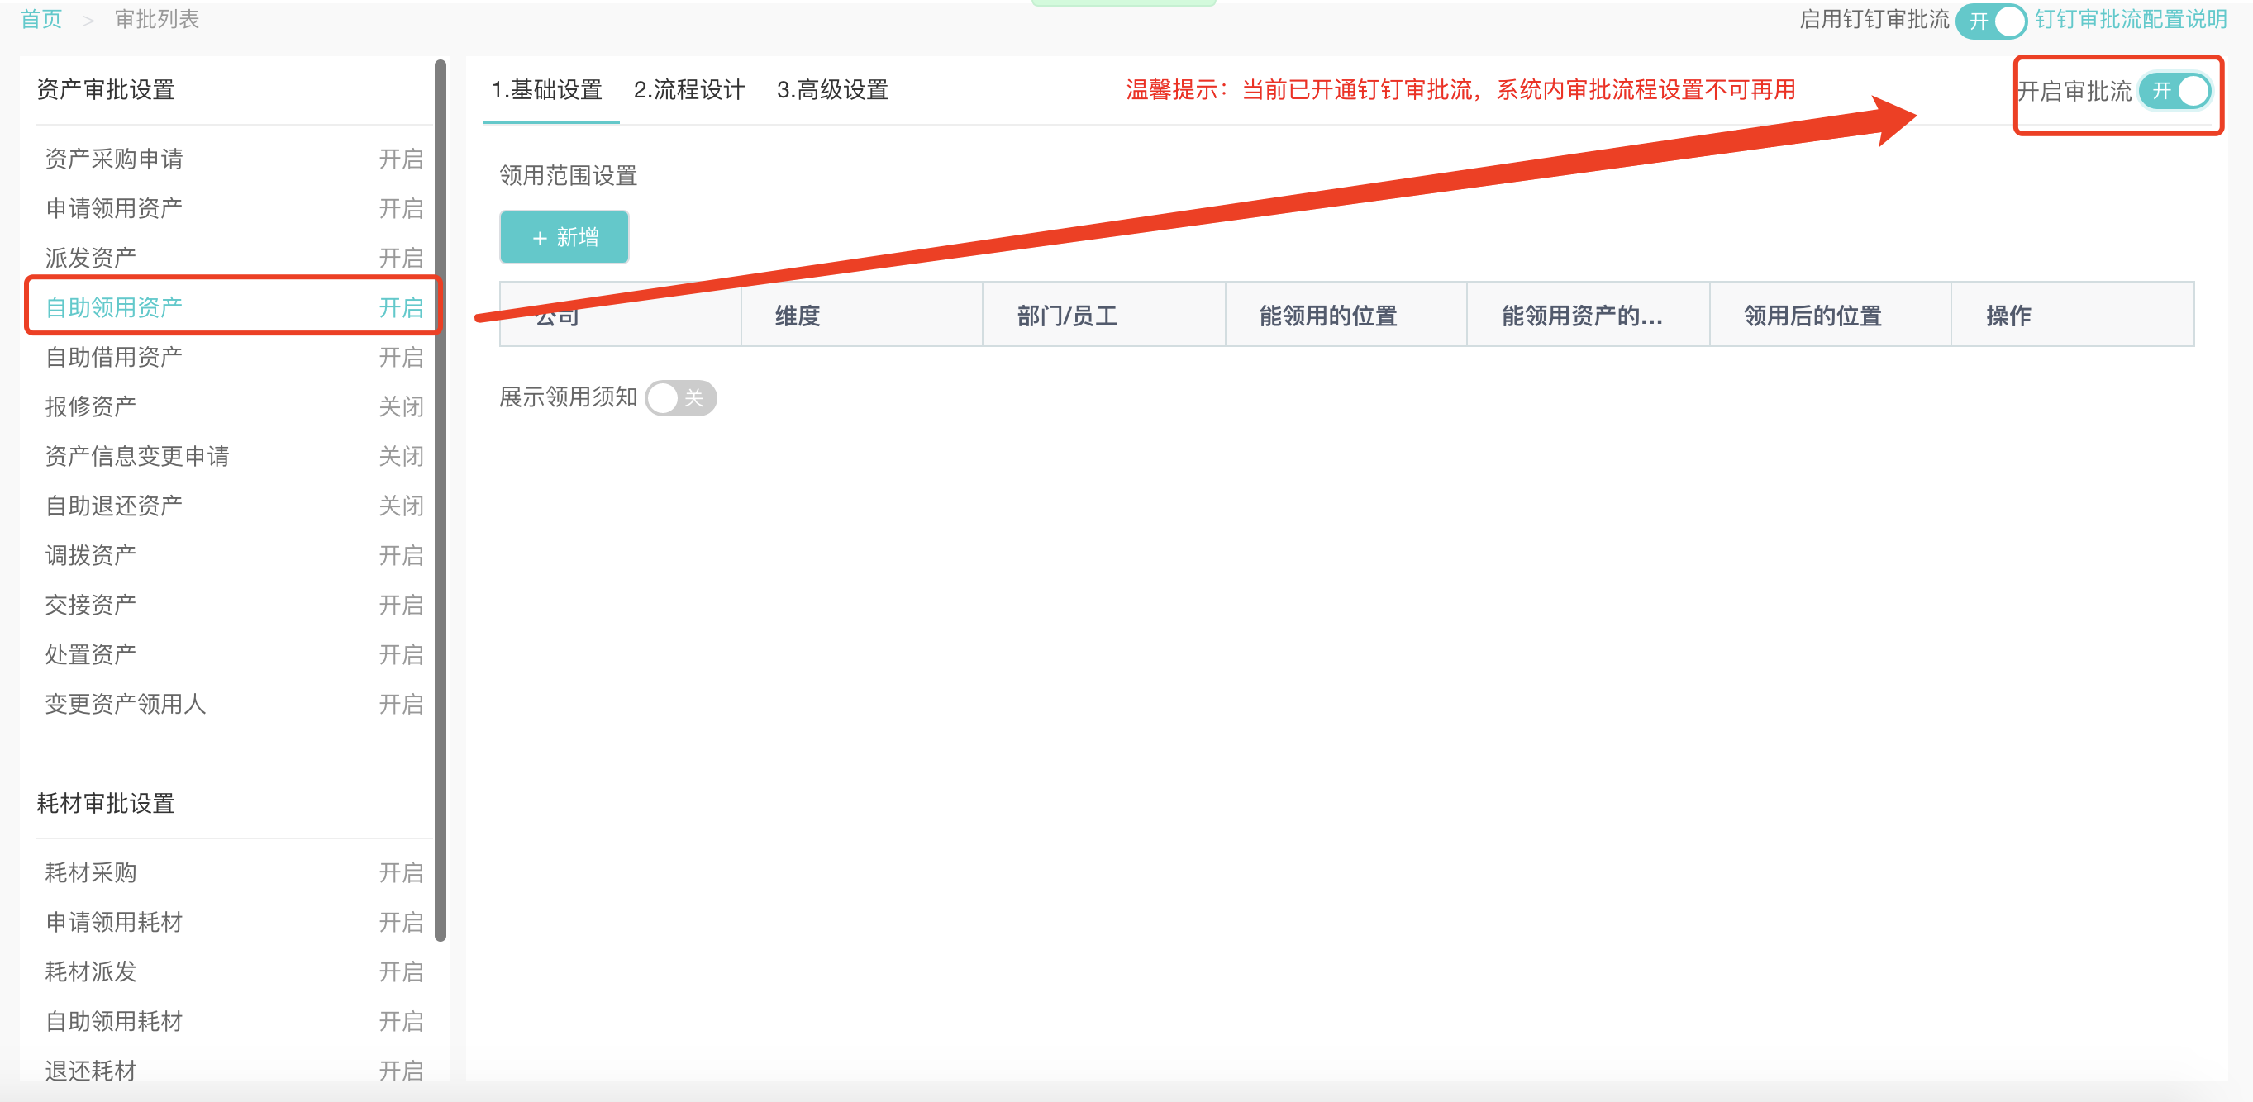Toggle the 开启审批流 switch
This screenshot has width=2253, height=1102.
click(2174, 91)
